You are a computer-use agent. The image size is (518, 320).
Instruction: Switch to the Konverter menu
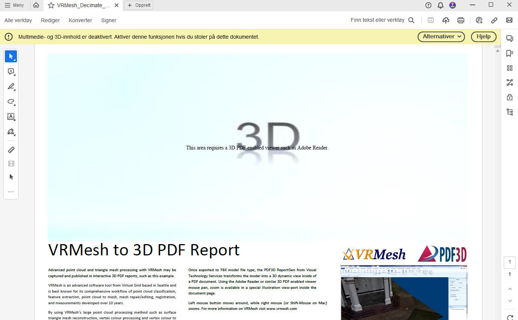pos(80,20)
